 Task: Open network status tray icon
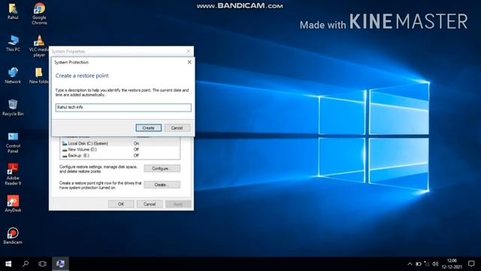point(427,263)
